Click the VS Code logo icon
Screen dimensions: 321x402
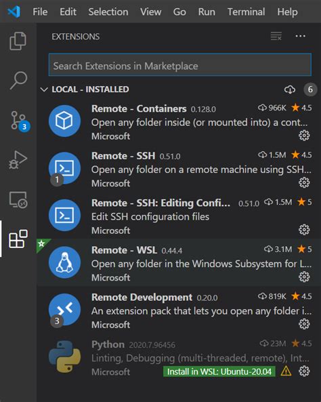[14, 12]
